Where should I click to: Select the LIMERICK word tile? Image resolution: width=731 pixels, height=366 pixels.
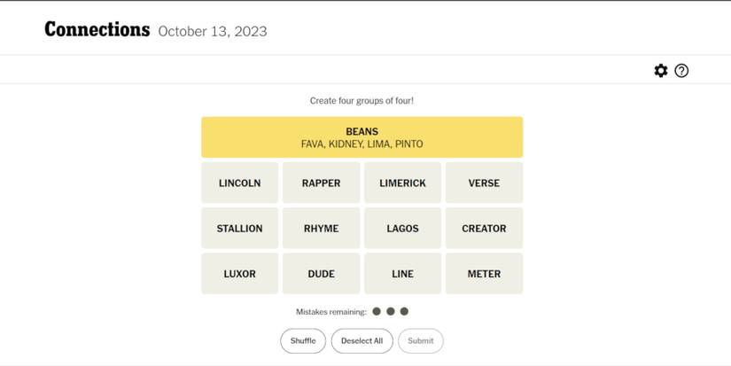tap(402, 183)
